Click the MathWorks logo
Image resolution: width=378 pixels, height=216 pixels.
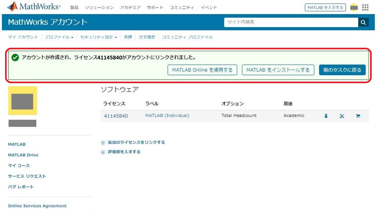click(x=34, y=7)
